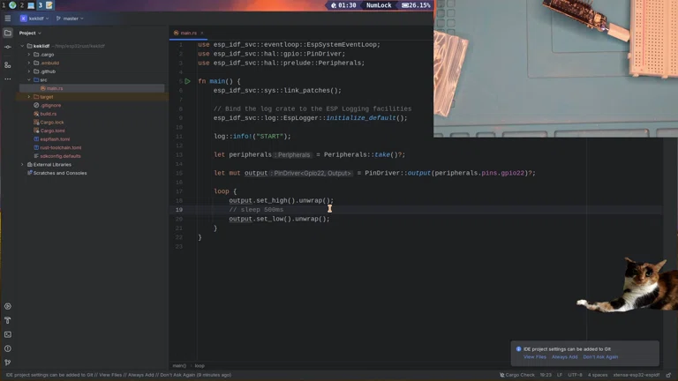This screenshot has height=381, width=678.
Task: Click LF line separator in status bar
Action: tap(560, 375)
